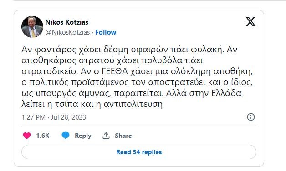Click the Reply text label
This screenshot has height=171, width=286.
point(83,136)
